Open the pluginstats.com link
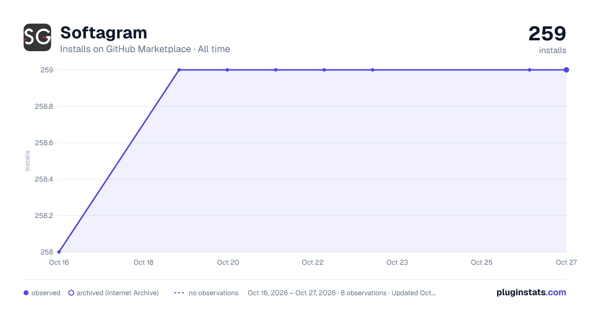The width and height of the screenshot is (590, 310). 531,292
